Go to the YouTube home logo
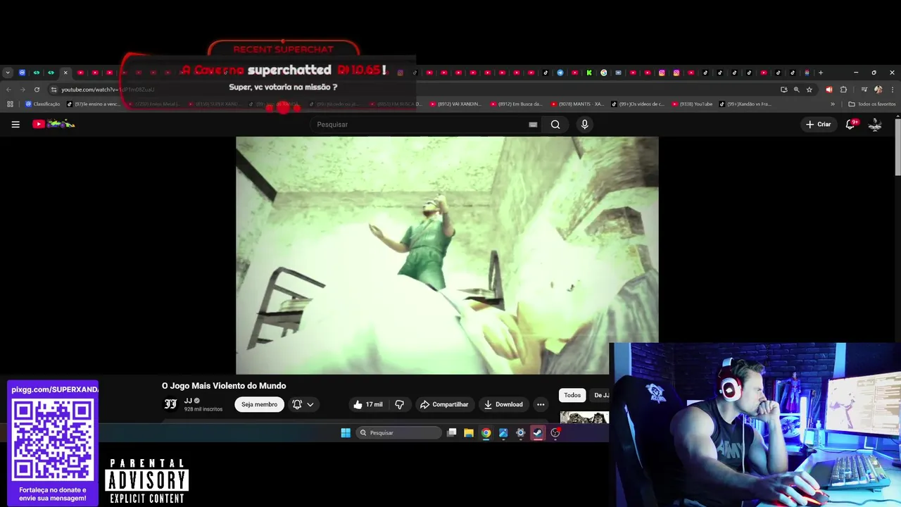Screen dimensions: 901x507 (x=53, y=124)
